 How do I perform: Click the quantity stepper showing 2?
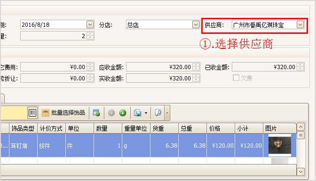pyautogui.click(x=90, y=36)
